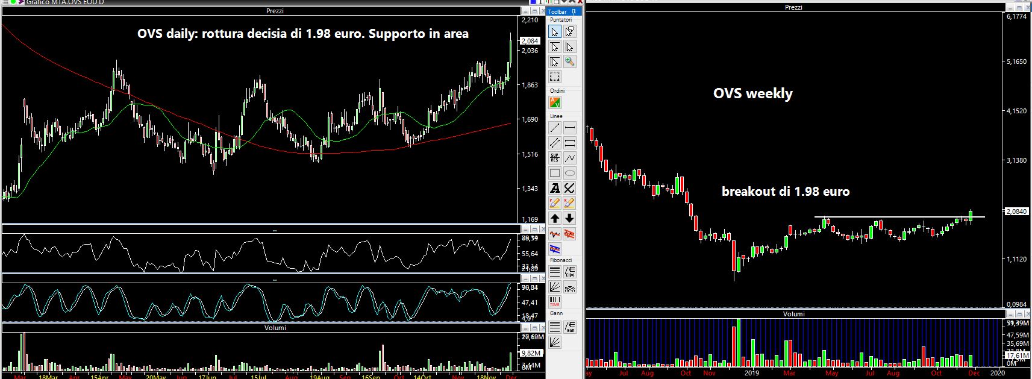Image resolution: width=1032 pixels, height=379 pixels.
Task: Activate the zoom magnifier tool
Action: [x=569, y=61]
